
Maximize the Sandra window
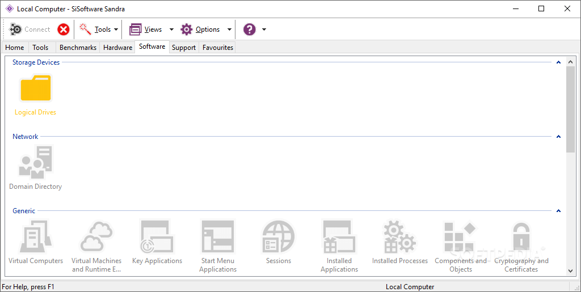[541, 9]
